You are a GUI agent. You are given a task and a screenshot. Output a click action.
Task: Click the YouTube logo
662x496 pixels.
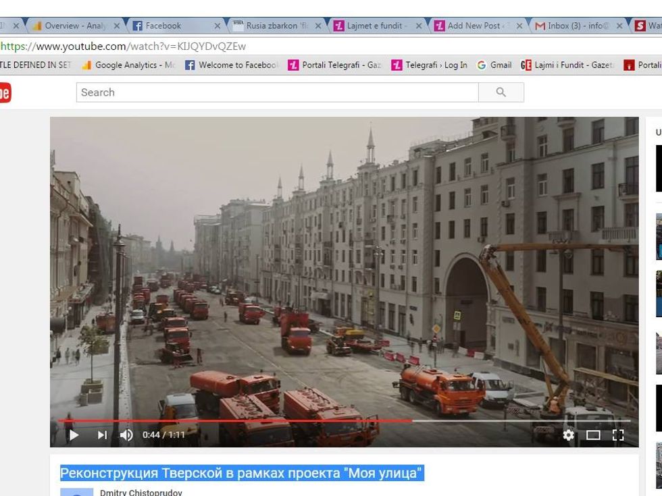4,92
